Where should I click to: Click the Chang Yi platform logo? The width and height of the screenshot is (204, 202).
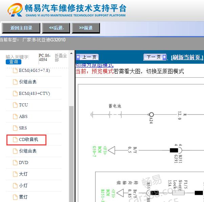click(x=15, y=10)
